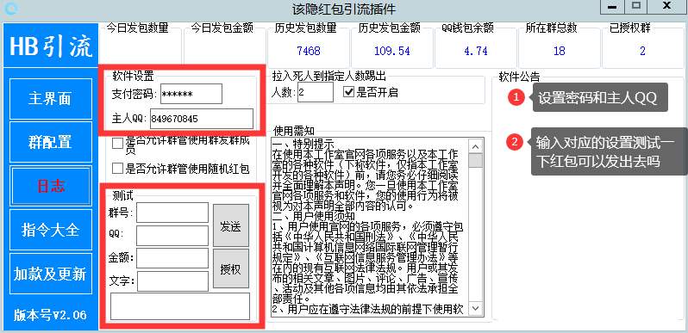This screenshot has width=688, height=333.
Task: Open the 主界面 sidebar tab
Action: coord(51,99)
